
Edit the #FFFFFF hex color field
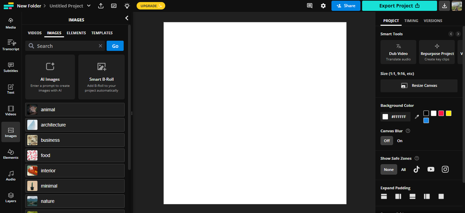(x=398, y=117)
